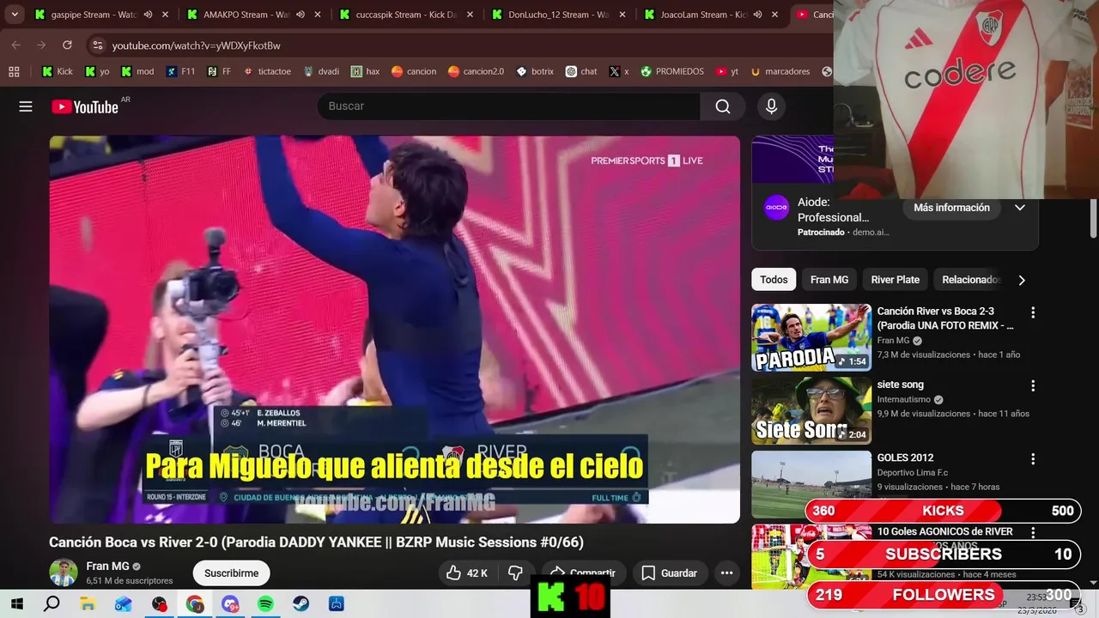The image size is (1099, 618).
Task: Open the dvadi bookmark
Action: (x=321, y=71)
